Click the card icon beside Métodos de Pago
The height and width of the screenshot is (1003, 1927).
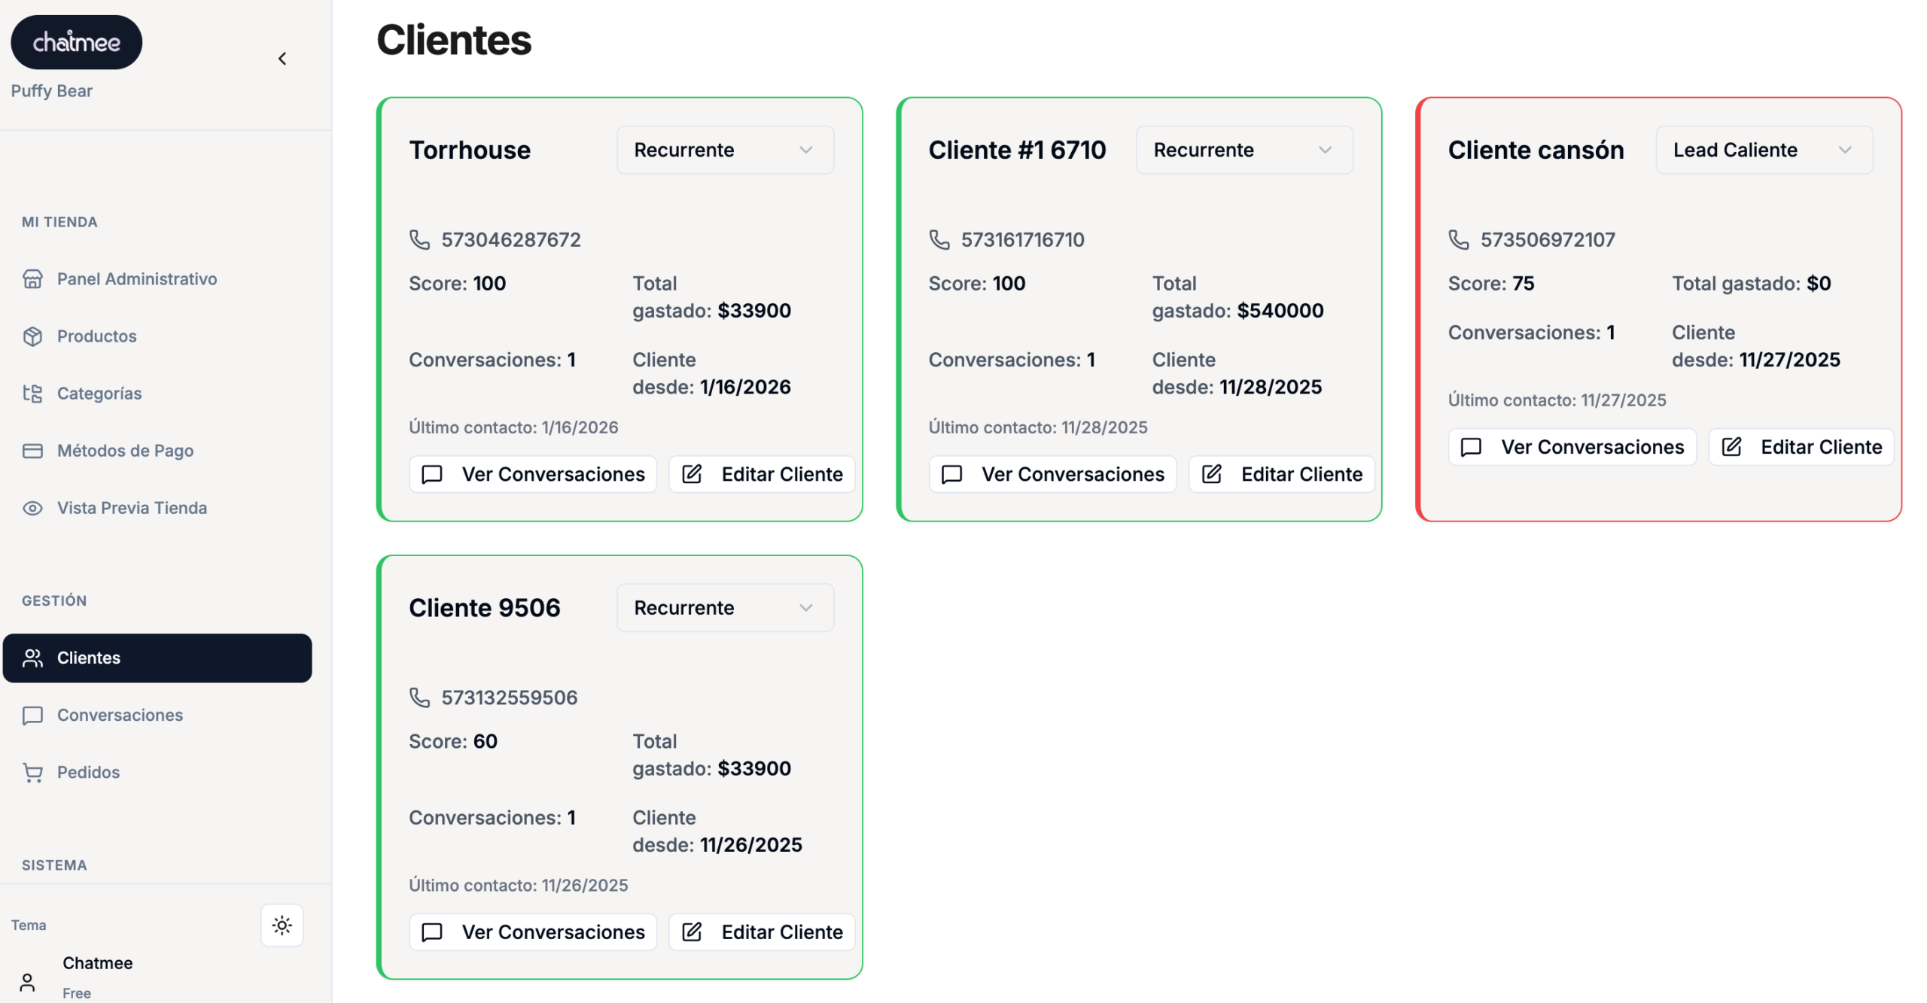tap(32, 451)
